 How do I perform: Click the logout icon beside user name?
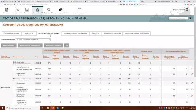tap(187, 9)
